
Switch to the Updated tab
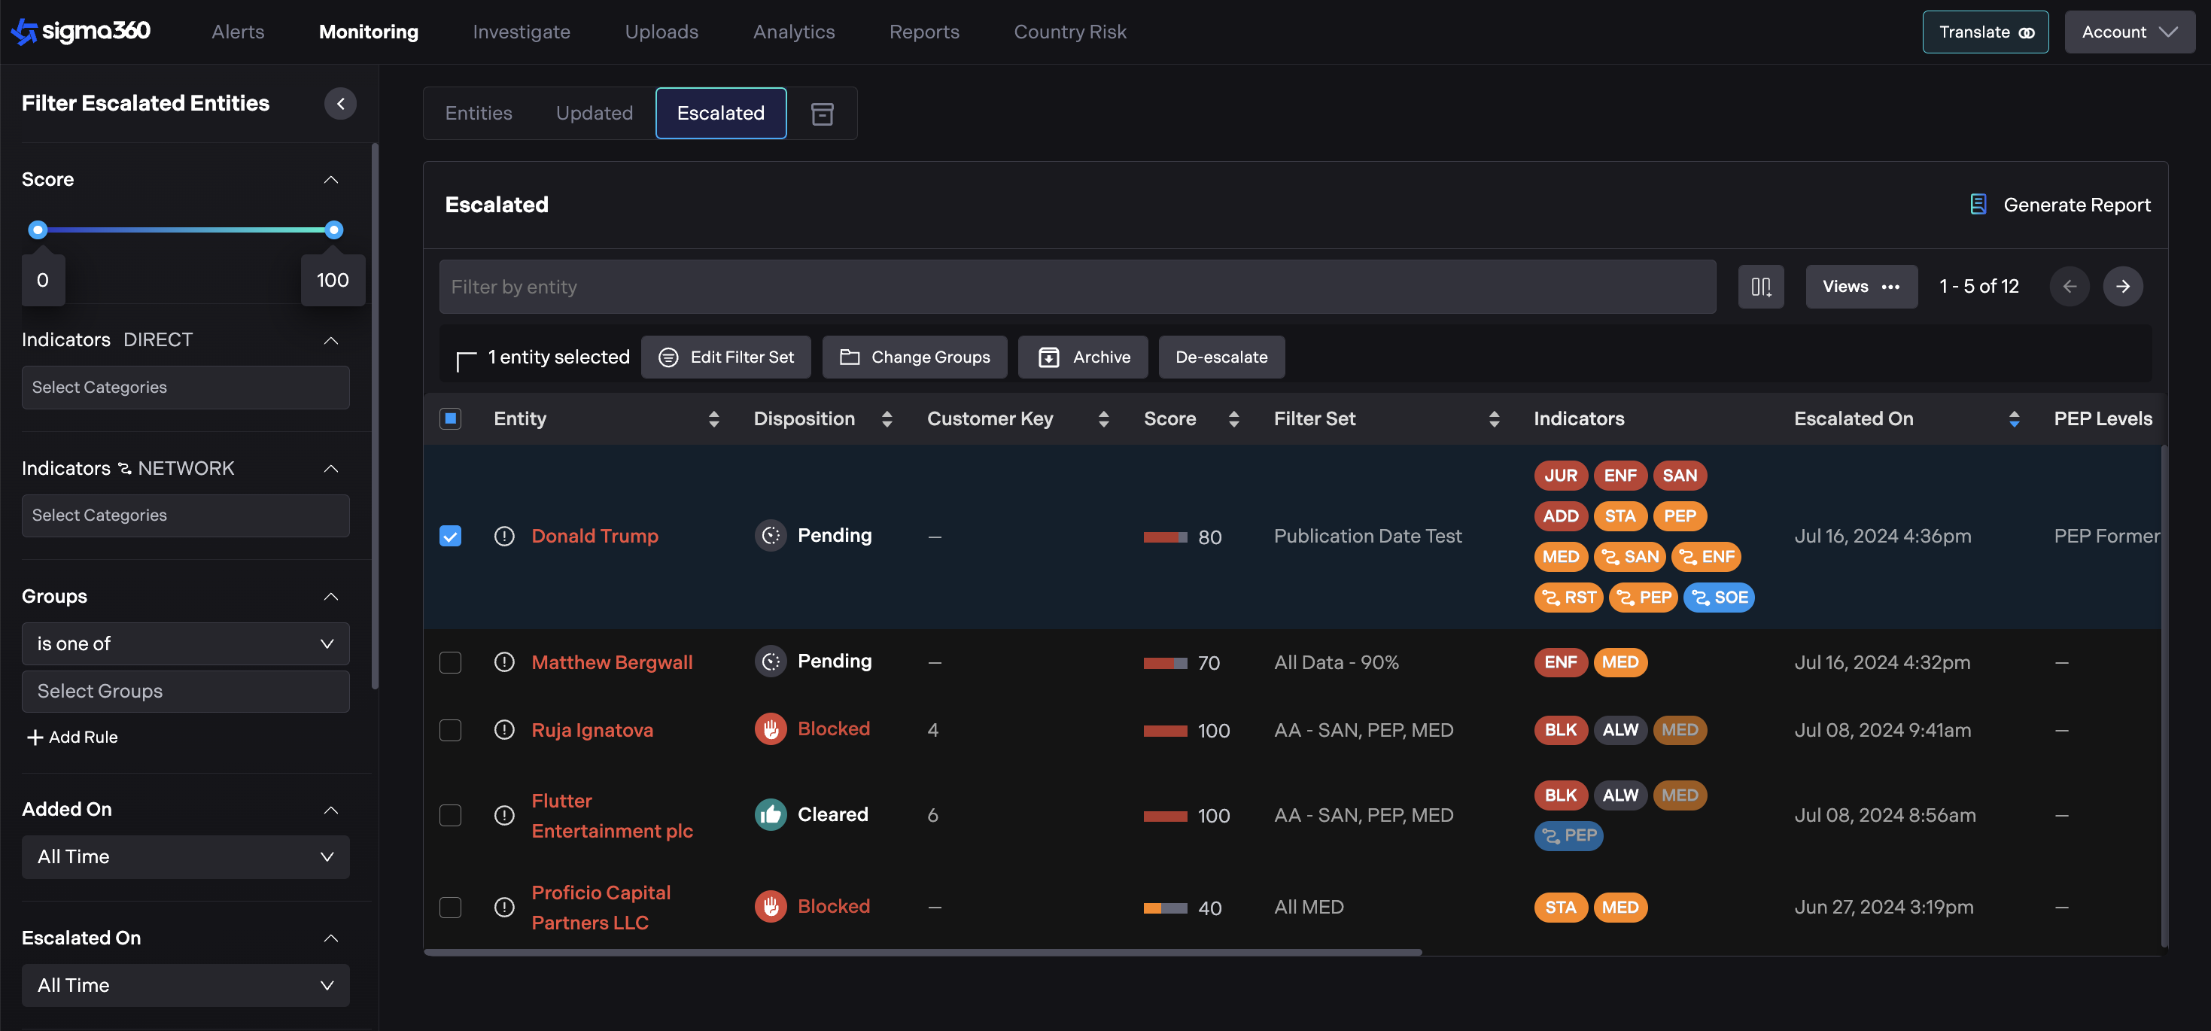[594, 114]
